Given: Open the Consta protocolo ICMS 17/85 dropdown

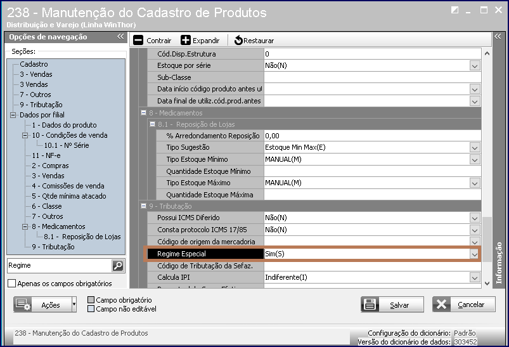Looking at the screenshot, I should click(x=475, y=230).
